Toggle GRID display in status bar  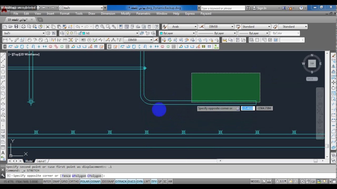click(65, 181)
